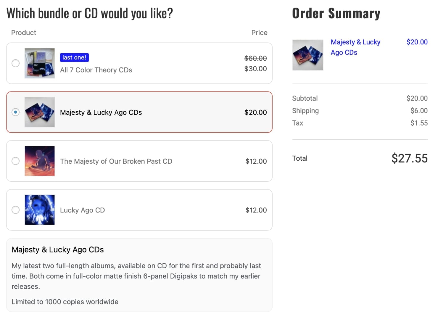Choose the Lucky Ago CD radio button
The image size is (438, 317).
(15, 210)
